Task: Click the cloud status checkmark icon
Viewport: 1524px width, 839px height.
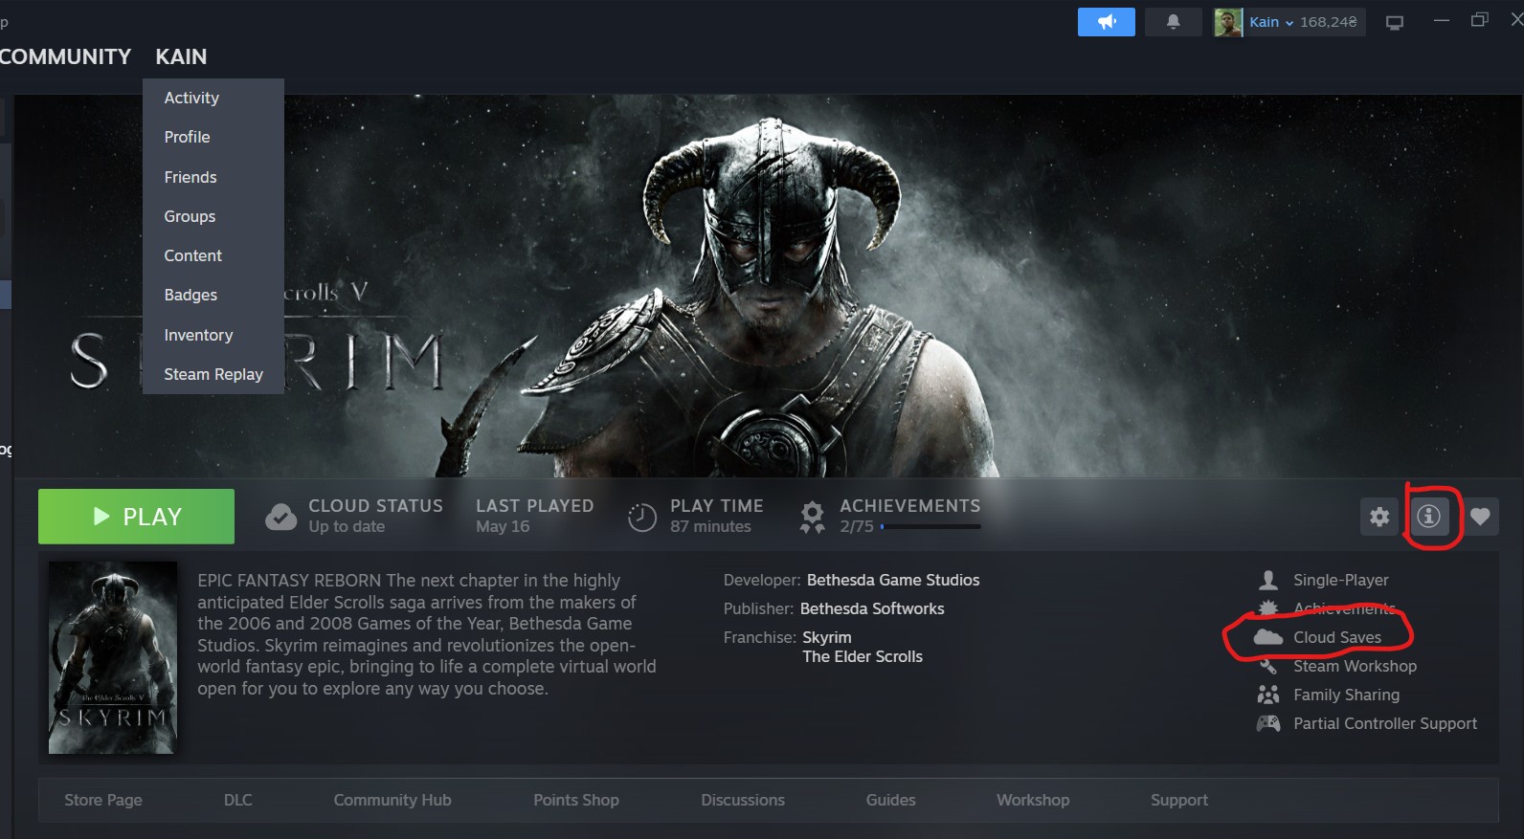Action: tap(280, 517)
